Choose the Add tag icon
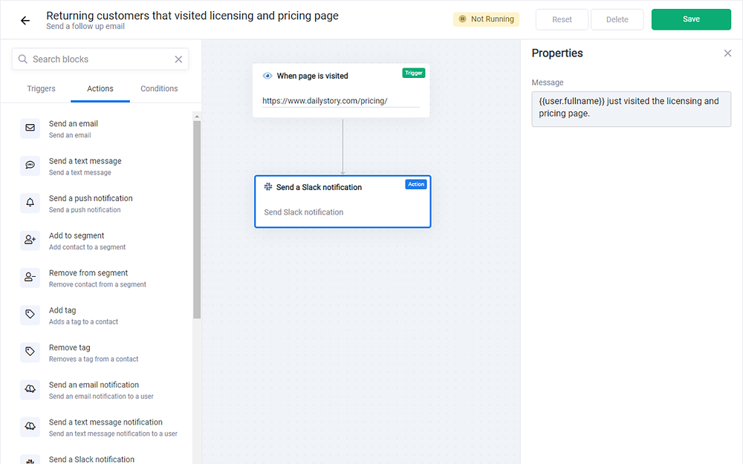The width and height of the screenshot is (743, 464). tap(30, 314)
